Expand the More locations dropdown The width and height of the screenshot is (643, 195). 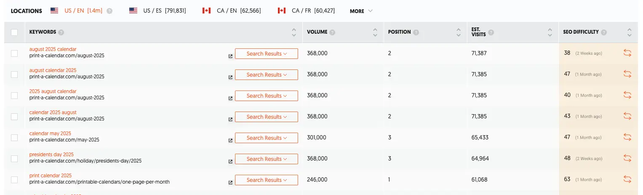[361, 11]
